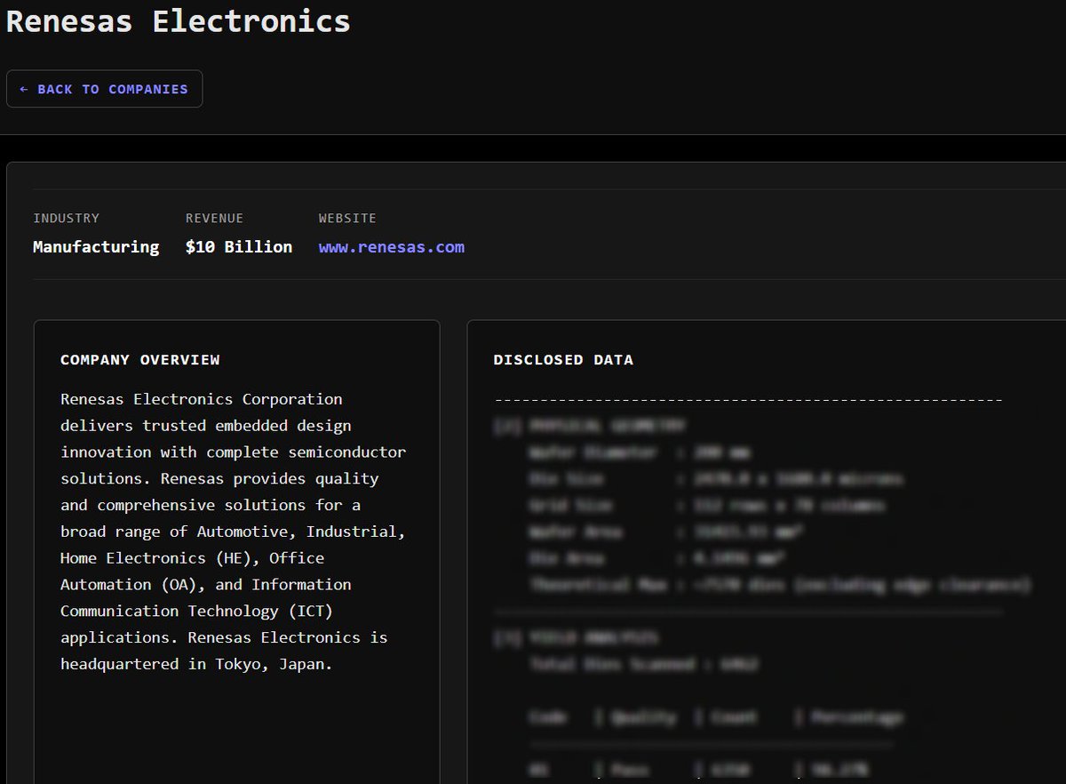Select the Renesas Electronics page title

tap(178, 20)
